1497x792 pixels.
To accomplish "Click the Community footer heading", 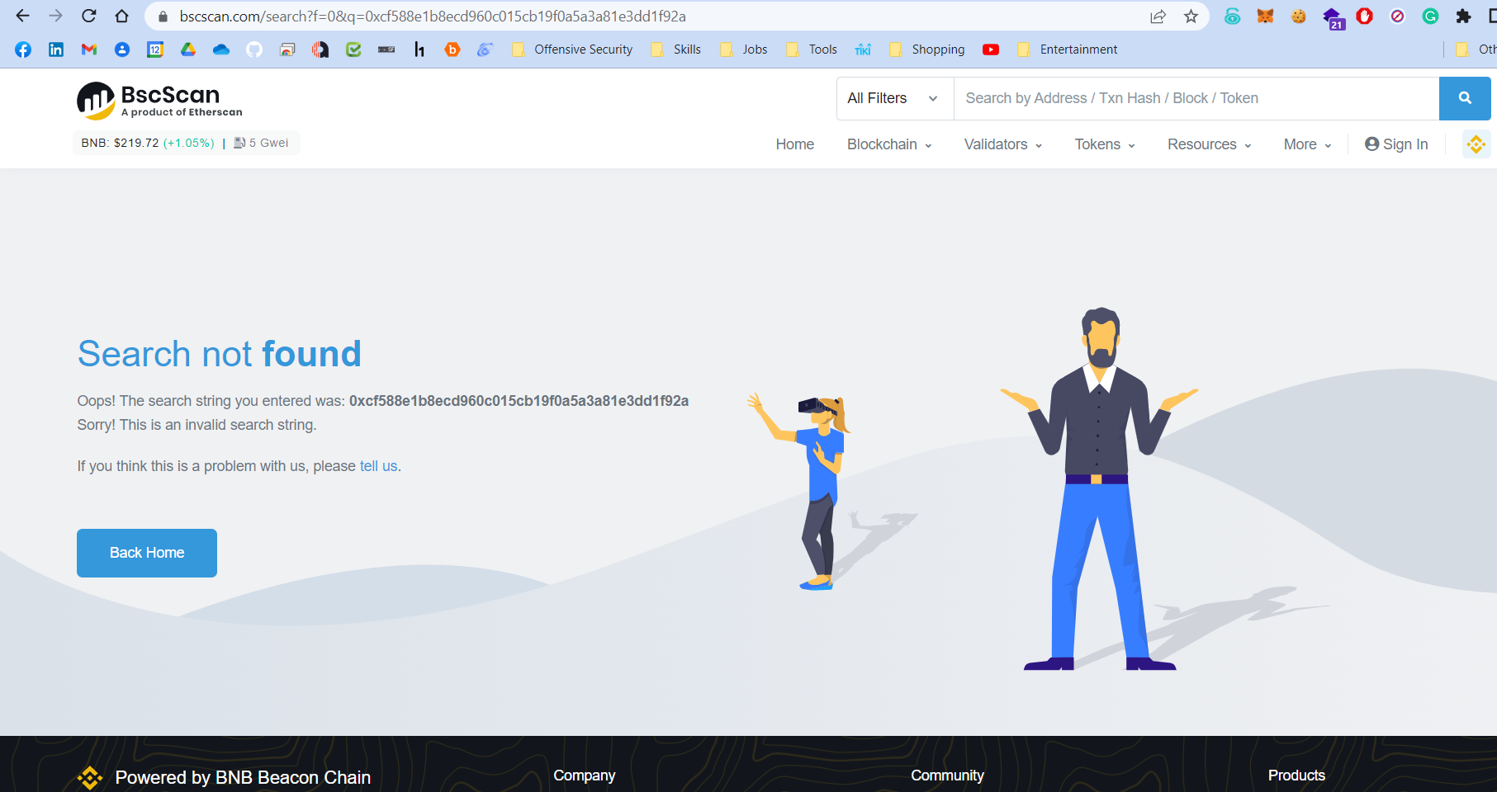I will [947, 775].
